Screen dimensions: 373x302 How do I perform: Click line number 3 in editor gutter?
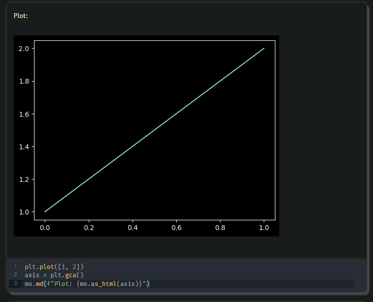[16, 283]
